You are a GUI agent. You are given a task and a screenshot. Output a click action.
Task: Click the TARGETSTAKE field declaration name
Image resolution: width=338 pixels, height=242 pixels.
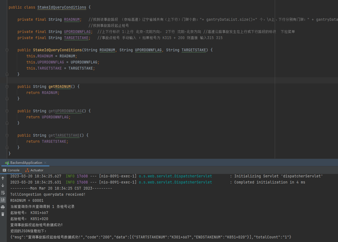coord(76,38)
